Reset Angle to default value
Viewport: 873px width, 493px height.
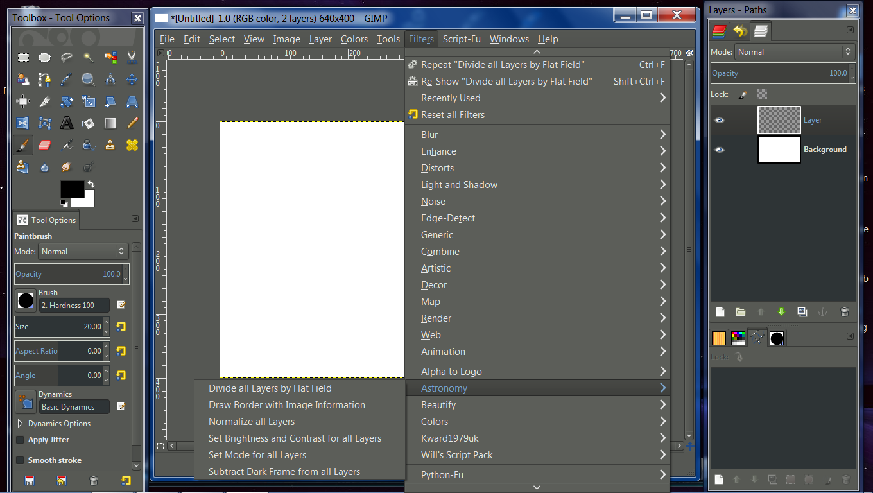tap(121, 376)
